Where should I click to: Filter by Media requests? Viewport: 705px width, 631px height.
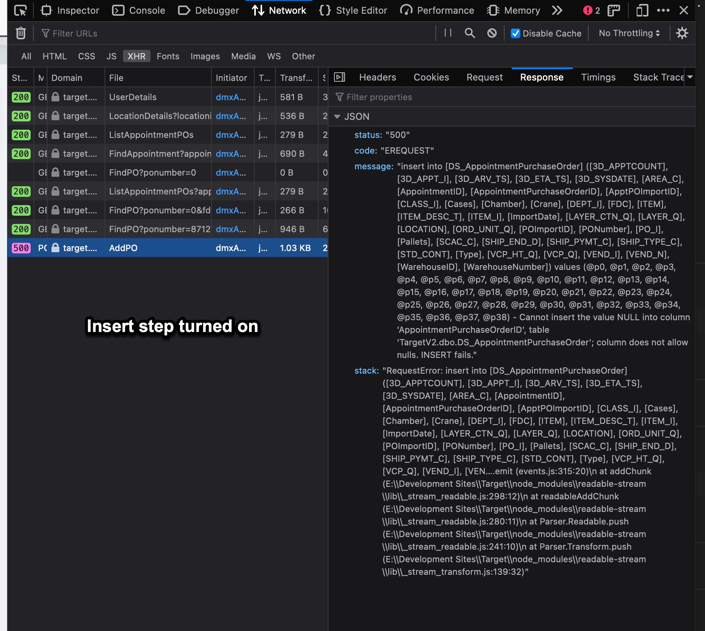243,56
